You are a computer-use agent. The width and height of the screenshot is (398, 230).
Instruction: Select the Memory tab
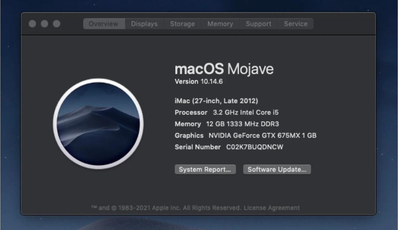click(x=220, y=24)
